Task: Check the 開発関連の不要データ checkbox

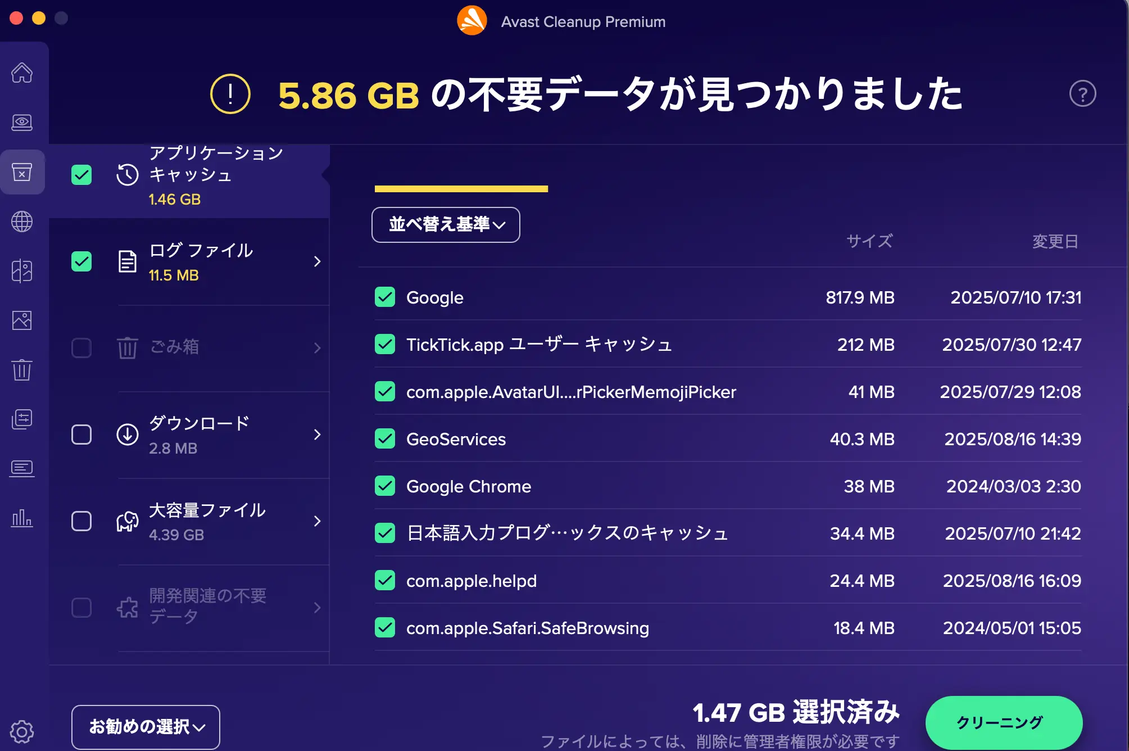Action: click(81, 608)
